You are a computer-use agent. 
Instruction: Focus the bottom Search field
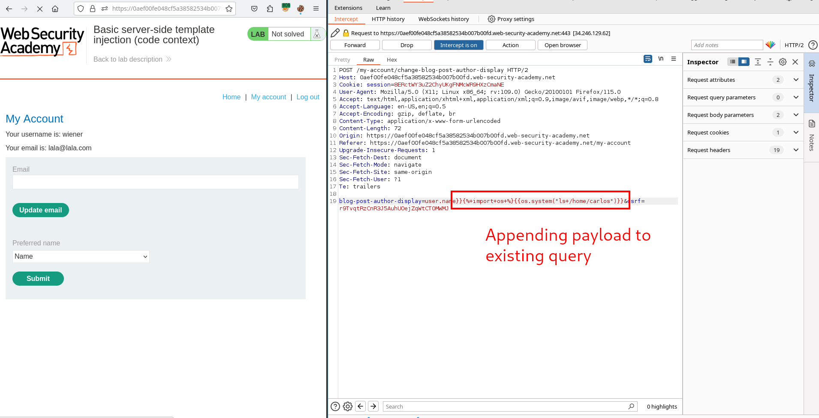pos(510,406)
